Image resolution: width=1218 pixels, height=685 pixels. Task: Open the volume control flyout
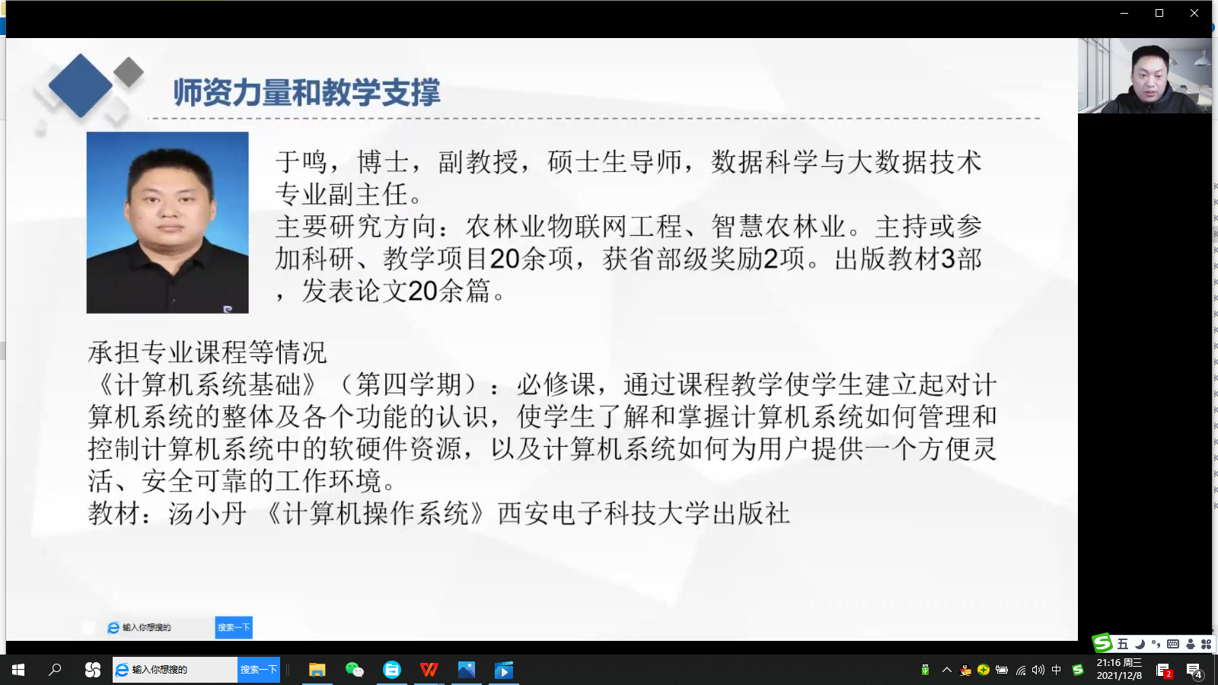click(1038, 670)
